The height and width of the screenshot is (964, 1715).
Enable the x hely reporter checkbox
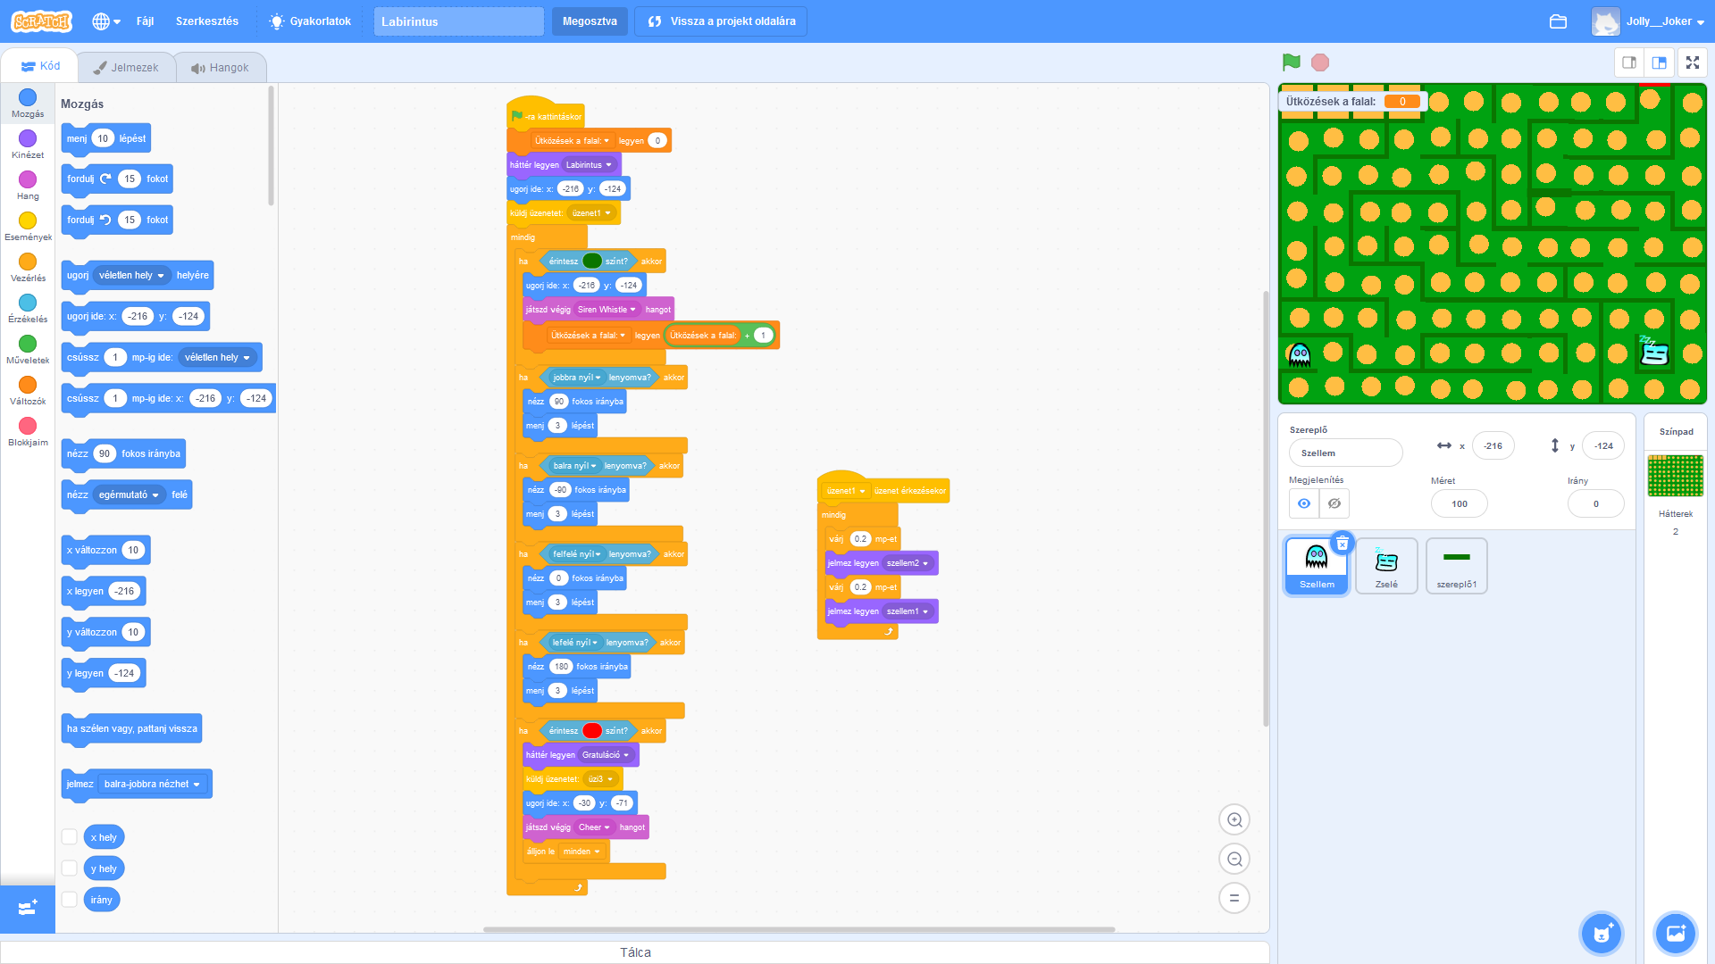coord(69,836)
